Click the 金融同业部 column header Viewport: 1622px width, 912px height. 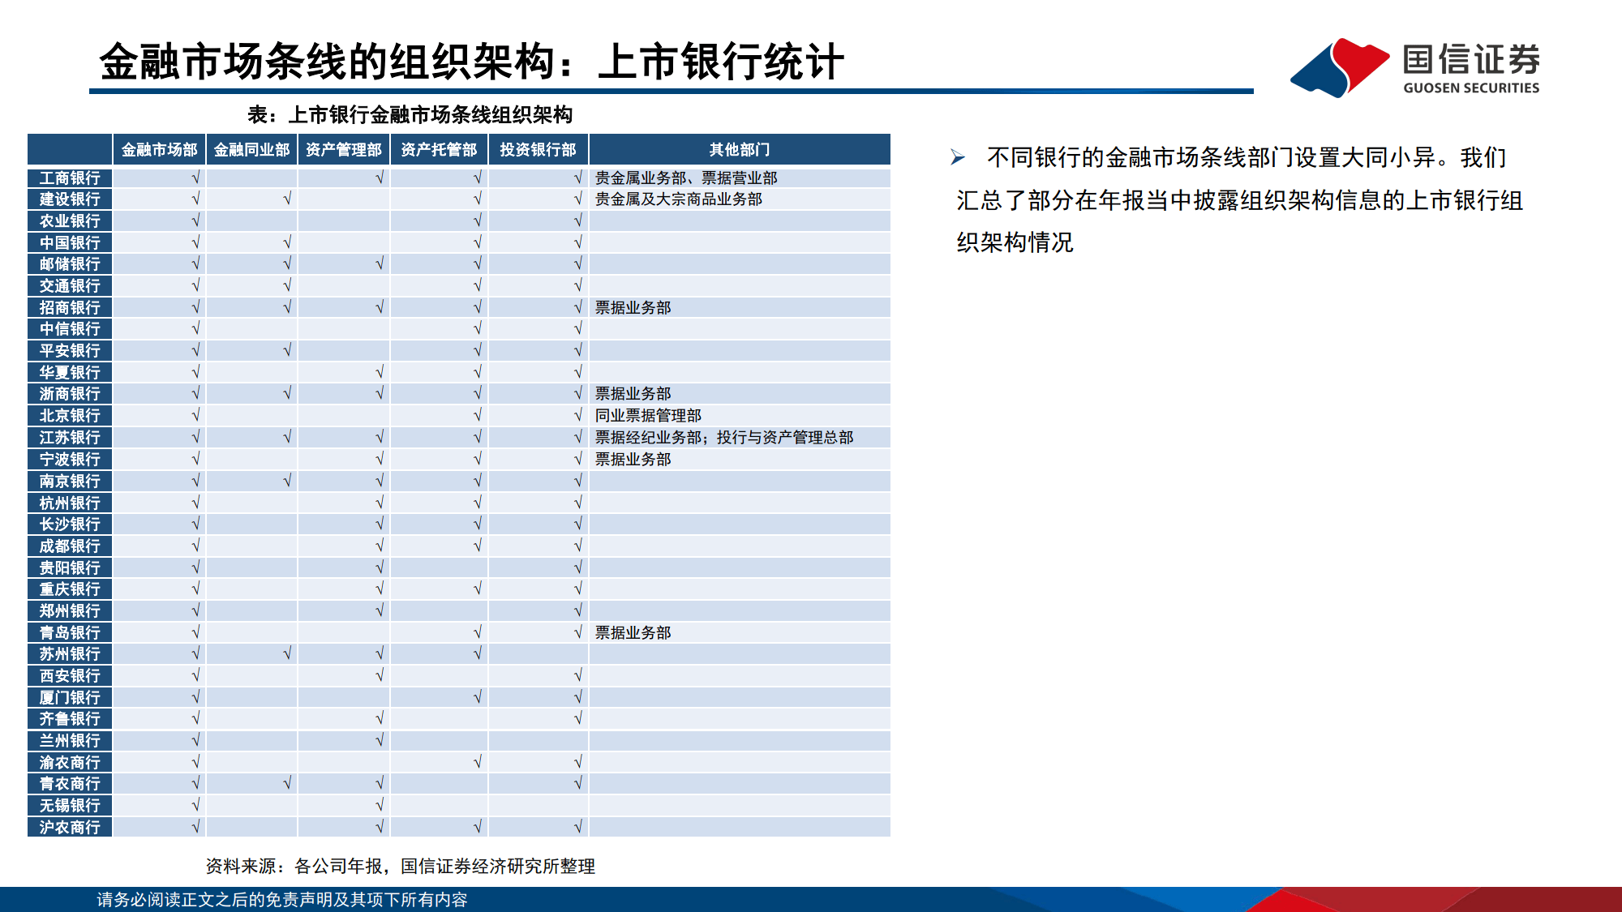point(252,150)
